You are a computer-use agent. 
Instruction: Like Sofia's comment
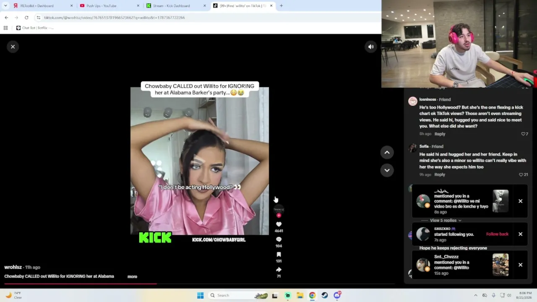(521, 174)
